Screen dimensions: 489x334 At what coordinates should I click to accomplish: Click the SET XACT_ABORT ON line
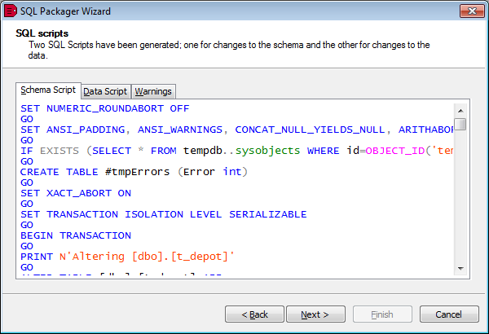click(75, 193)
